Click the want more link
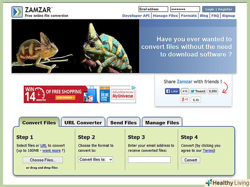The height and width of the screenshot is (187, 250). click(52, 150)
